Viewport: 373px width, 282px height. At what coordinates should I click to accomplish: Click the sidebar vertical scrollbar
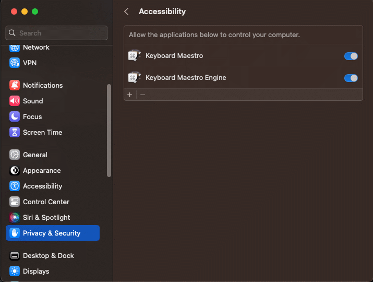pyautogui.click(x=109, y=131)
